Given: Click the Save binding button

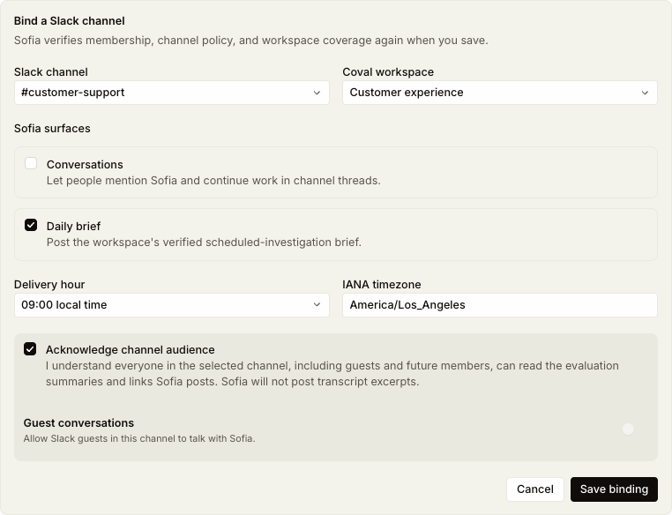Looking at the screenshot, I should [614, 489].
